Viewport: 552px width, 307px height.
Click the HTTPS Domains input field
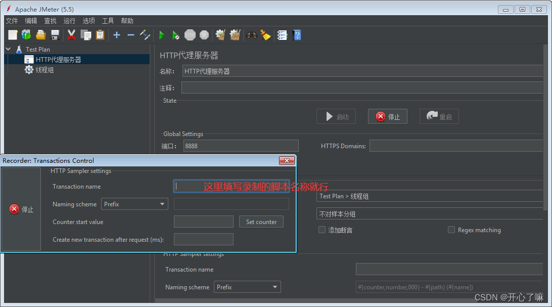(x=456, y=146)
